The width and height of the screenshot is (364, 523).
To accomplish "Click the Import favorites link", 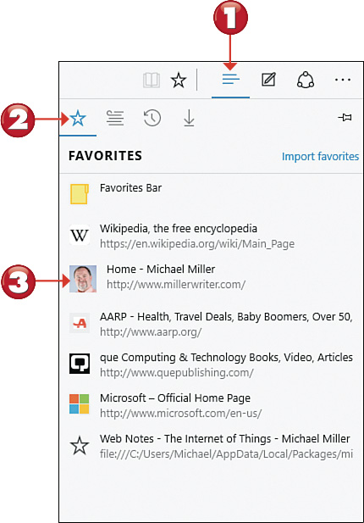I will [320, 157].
